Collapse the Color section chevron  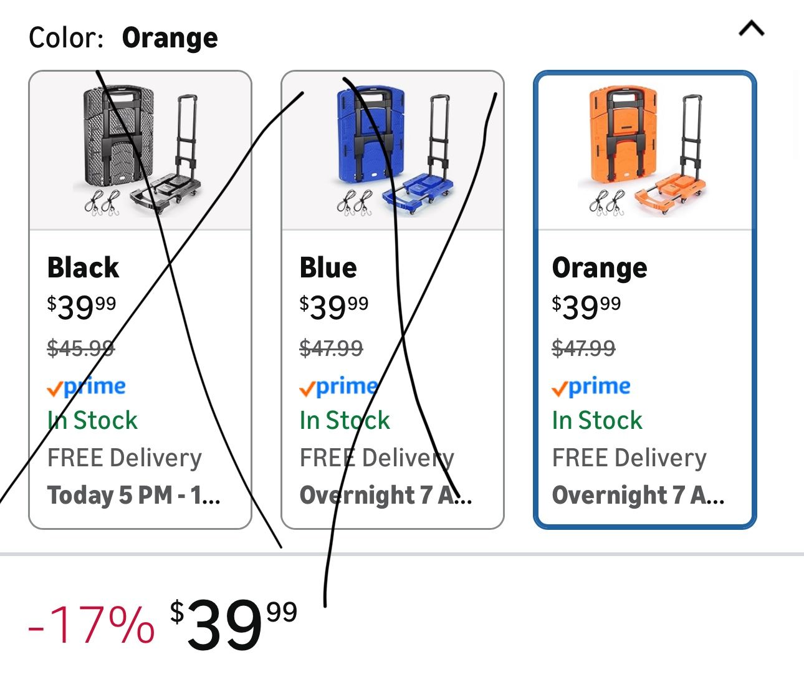click(x=751, y=29)
